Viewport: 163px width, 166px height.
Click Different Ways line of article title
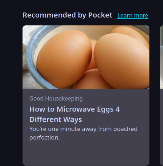pyautogui.click(x=56, y=119)
